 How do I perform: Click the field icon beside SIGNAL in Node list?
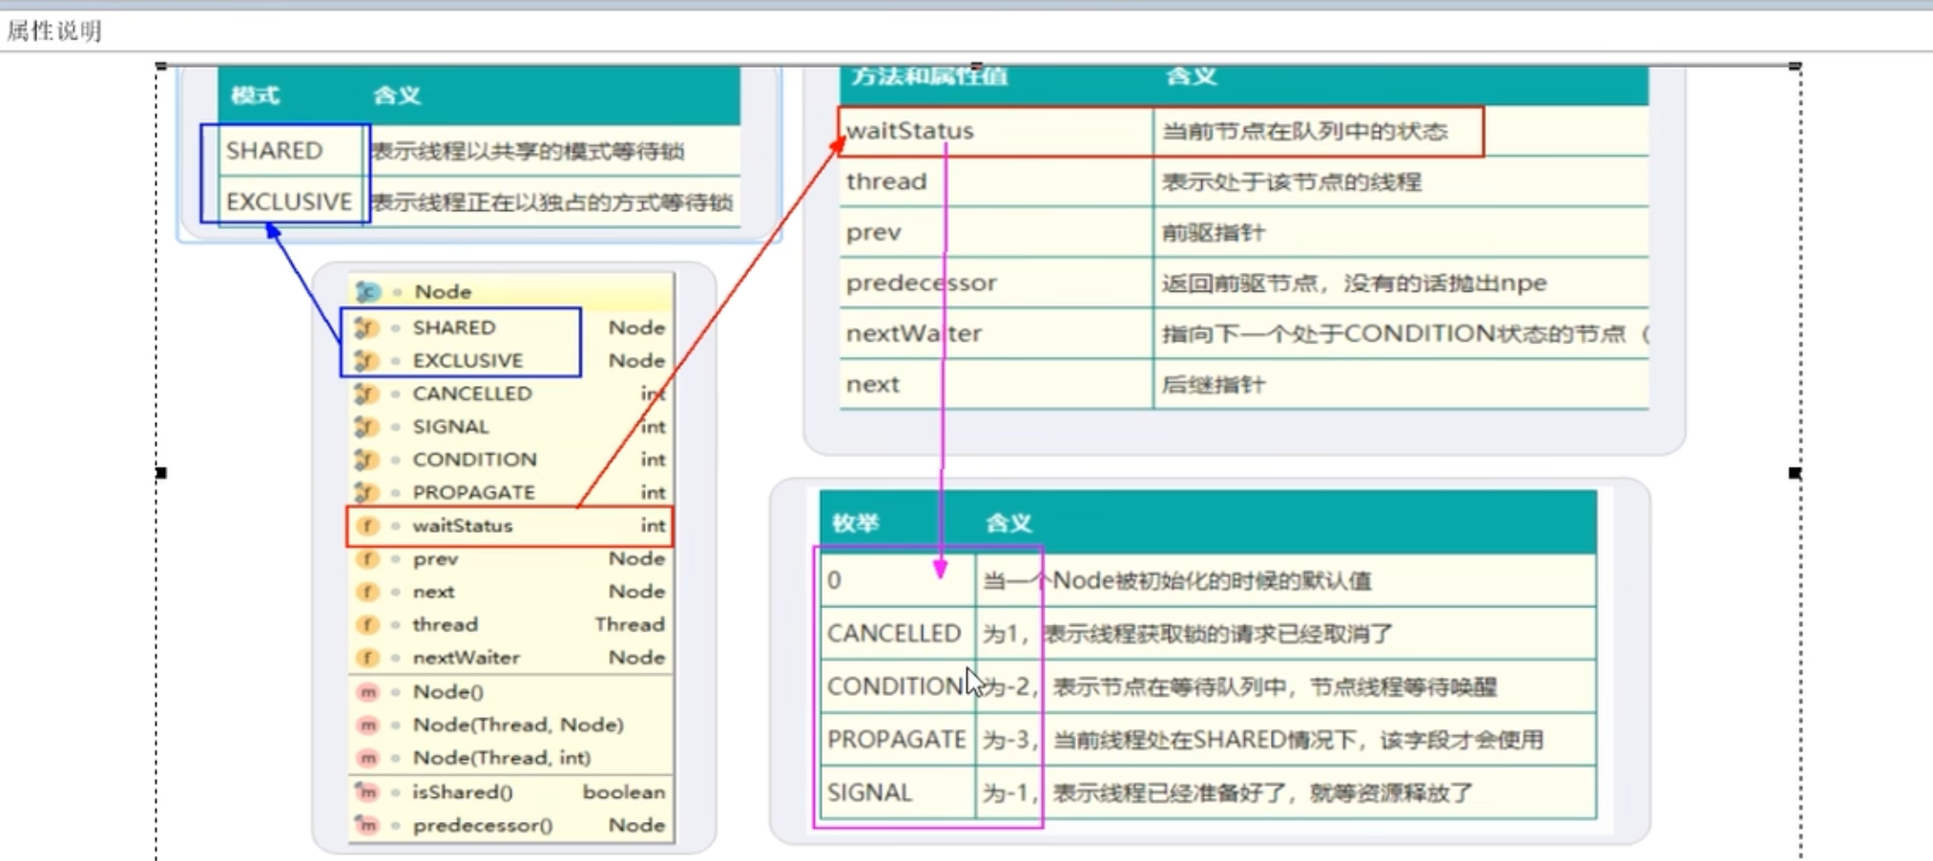(x=366, y=427)
